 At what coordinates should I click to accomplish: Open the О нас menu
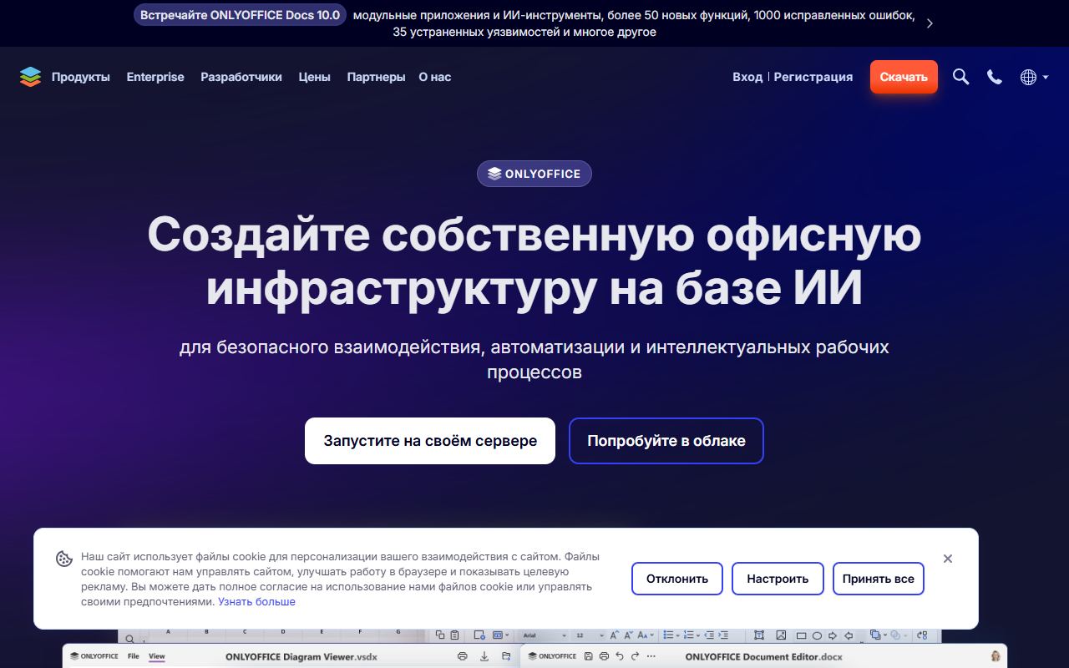pyautogui.click(x=435, y=77)
